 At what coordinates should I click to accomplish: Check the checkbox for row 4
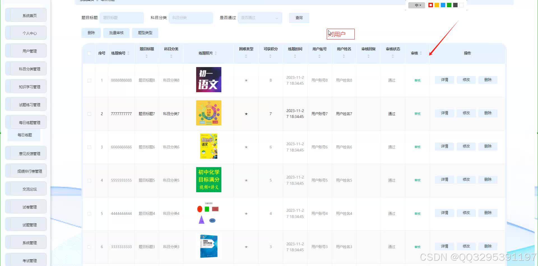coord(89,180)
